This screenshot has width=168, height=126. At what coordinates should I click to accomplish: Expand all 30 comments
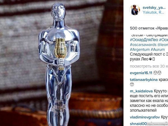[x=149, y=66]
